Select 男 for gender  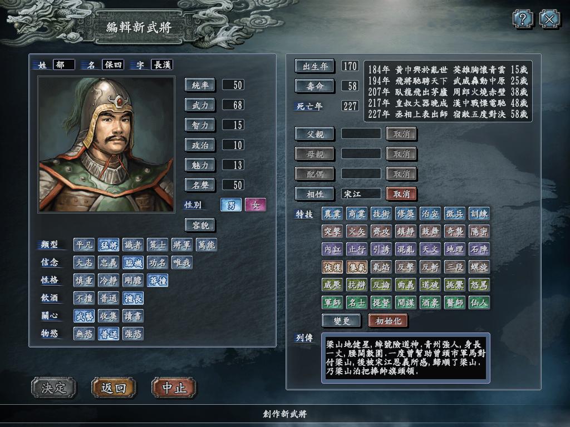(x=231, y=205)
